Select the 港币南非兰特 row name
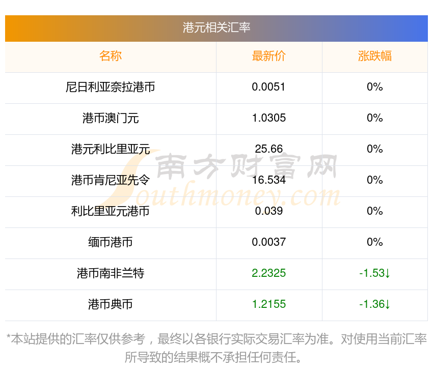This screenshot has height=373, width=433. [x=111, y=273]
